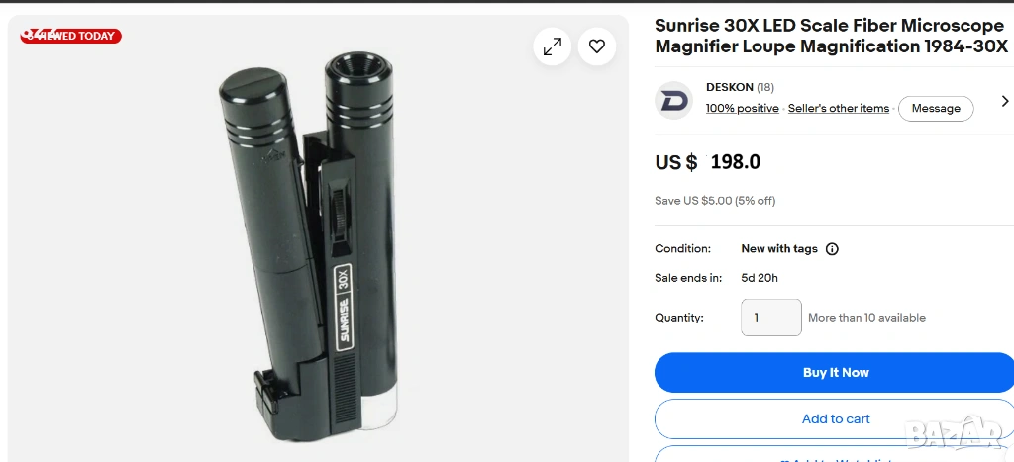This screenshot has width=1014, height=462.
Task: Click the Add to cart button
Action: (835, 418)
